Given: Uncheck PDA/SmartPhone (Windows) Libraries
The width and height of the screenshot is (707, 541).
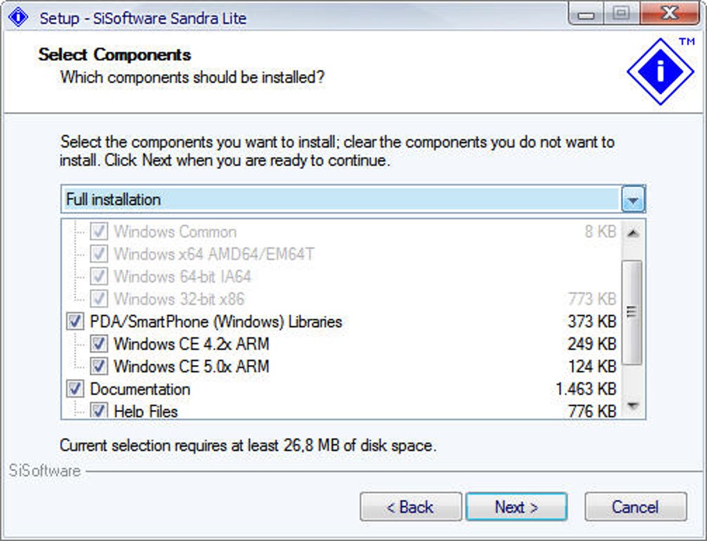Looking at the screenshot, I should 76,322.
